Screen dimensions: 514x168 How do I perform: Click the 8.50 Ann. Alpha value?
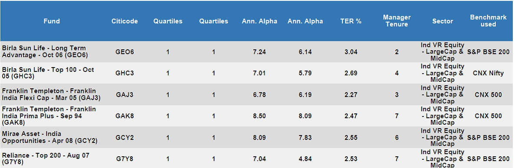259,116
